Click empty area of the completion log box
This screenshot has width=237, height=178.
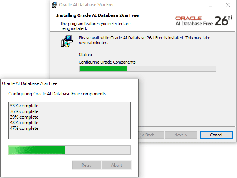click(69, 135)
